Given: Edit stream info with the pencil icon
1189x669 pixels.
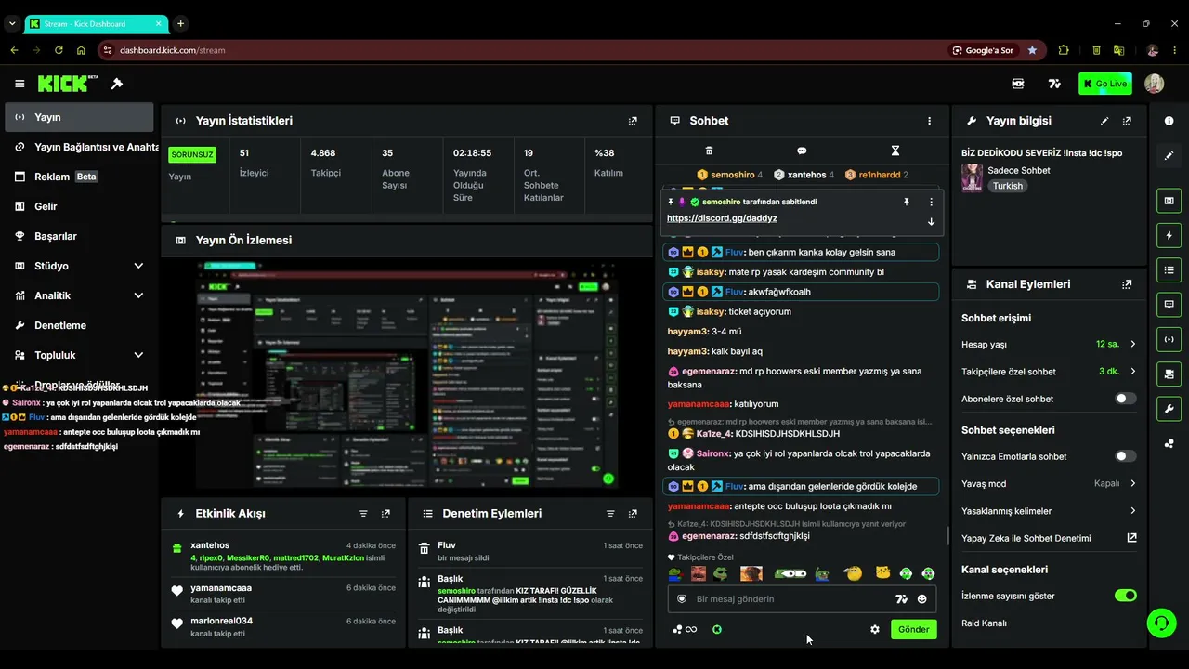Looking at the screenshot, I should 1104,121.
